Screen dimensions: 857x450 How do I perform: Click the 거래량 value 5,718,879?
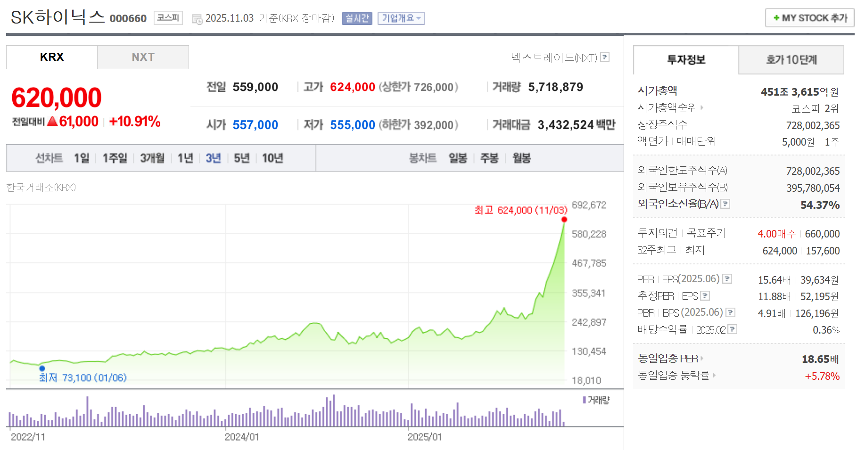coord(555,87)
